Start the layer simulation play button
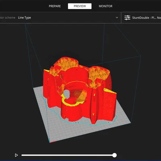The height and width of the screenshot is (161, 161). pos(17,155)
